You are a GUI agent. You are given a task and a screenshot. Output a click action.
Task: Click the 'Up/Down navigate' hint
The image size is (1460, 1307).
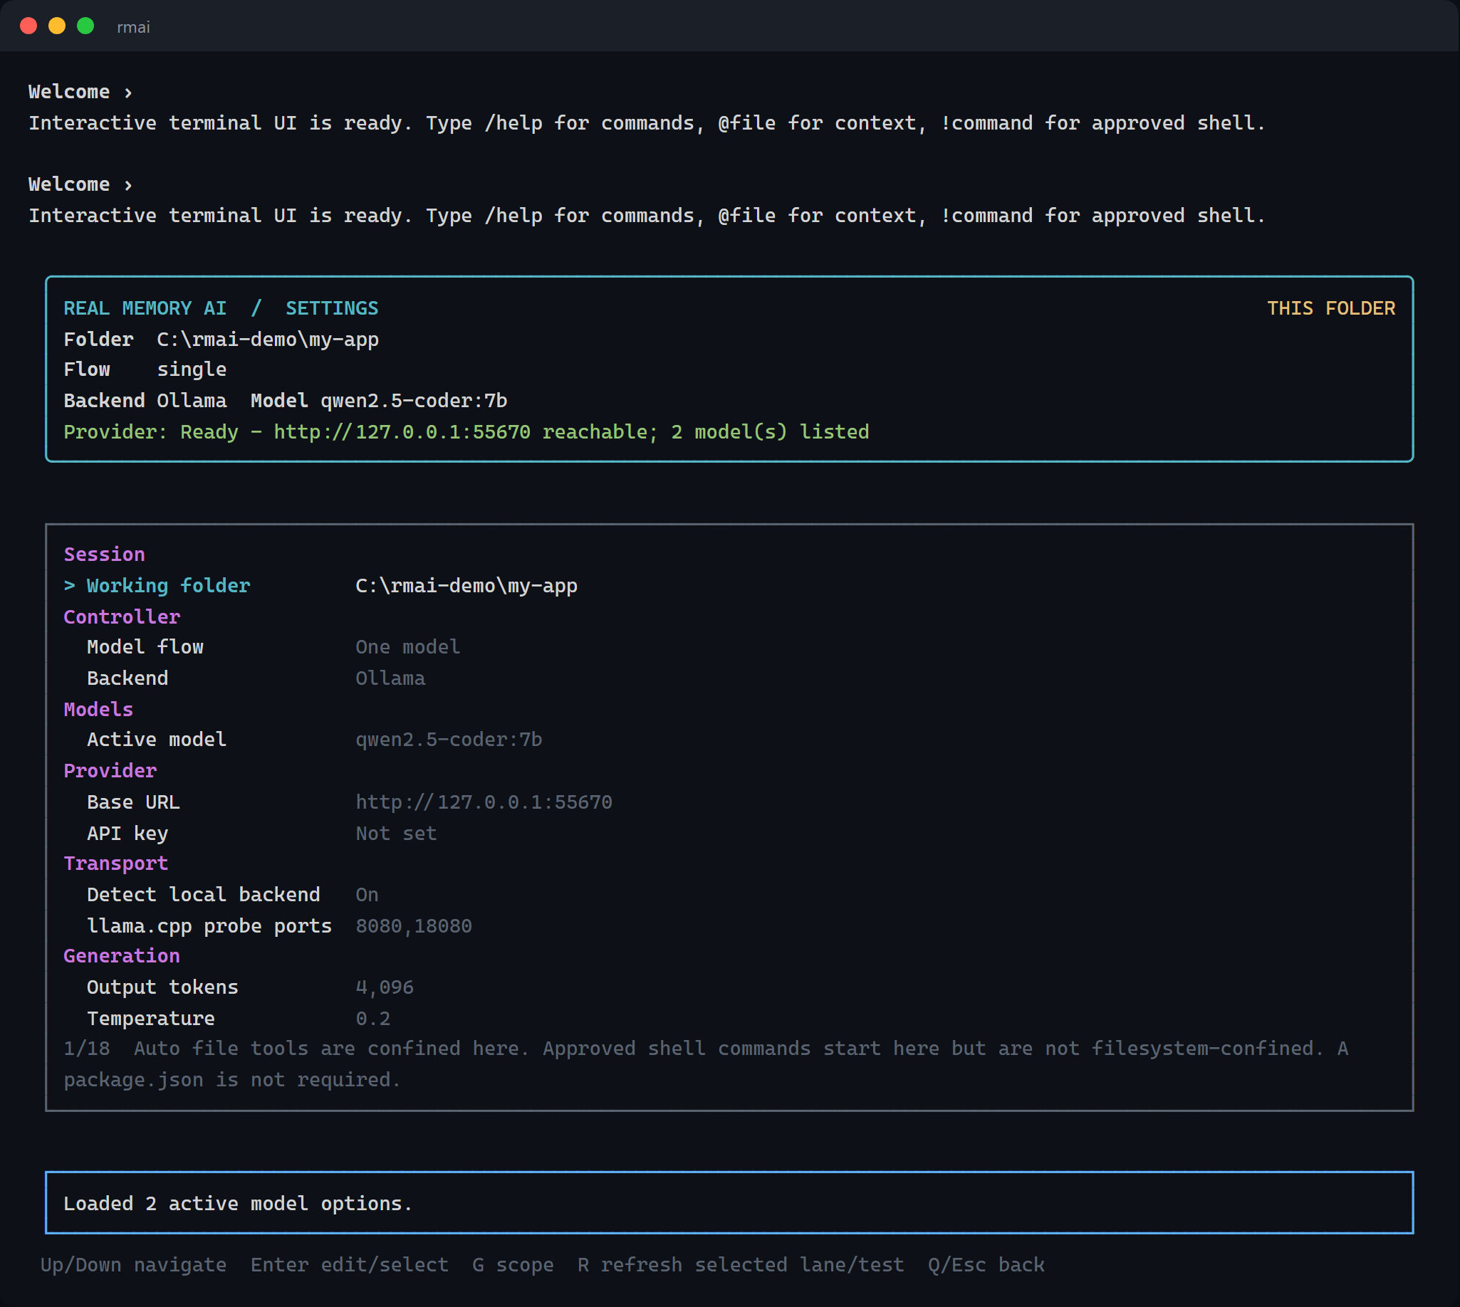134,1264
